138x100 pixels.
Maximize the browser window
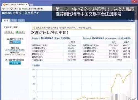coord(129,2)
